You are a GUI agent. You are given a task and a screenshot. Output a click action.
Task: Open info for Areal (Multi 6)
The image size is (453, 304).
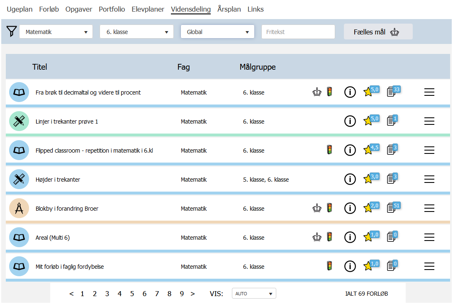(350, 237)
